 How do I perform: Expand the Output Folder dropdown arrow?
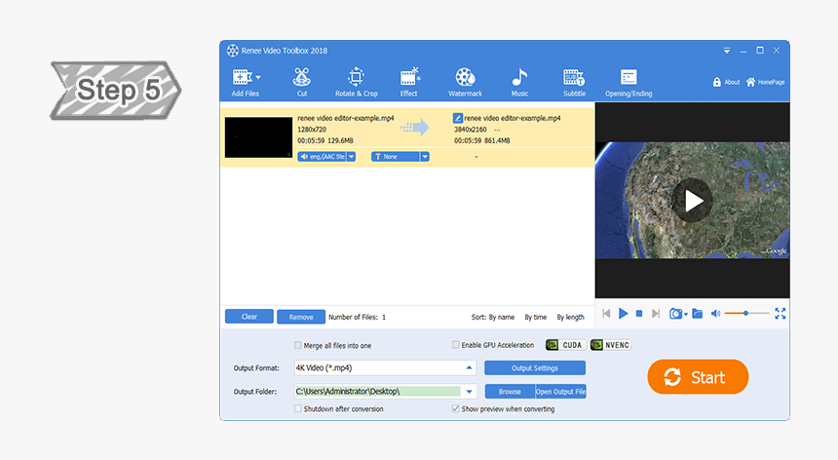[x=469, y=392]
